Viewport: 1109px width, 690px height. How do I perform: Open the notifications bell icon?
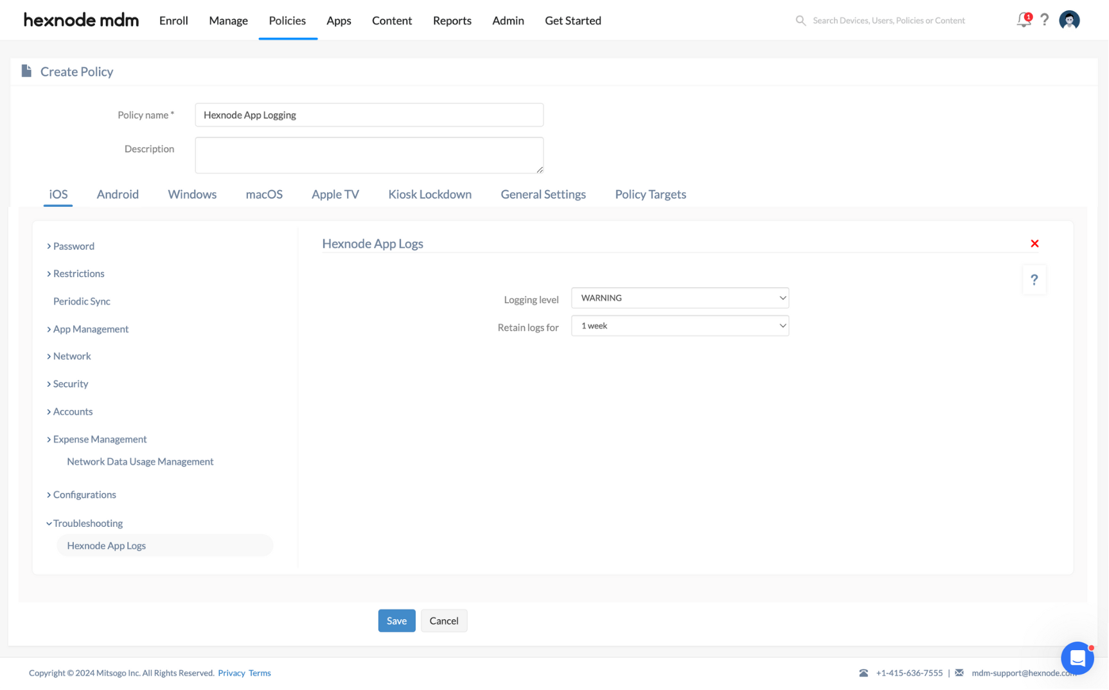pos(1024,20)
